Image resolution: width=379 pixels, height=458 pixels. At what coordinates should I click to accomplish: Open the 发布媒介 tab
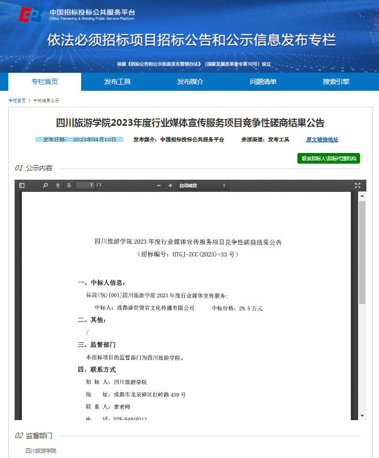point(190,82)
